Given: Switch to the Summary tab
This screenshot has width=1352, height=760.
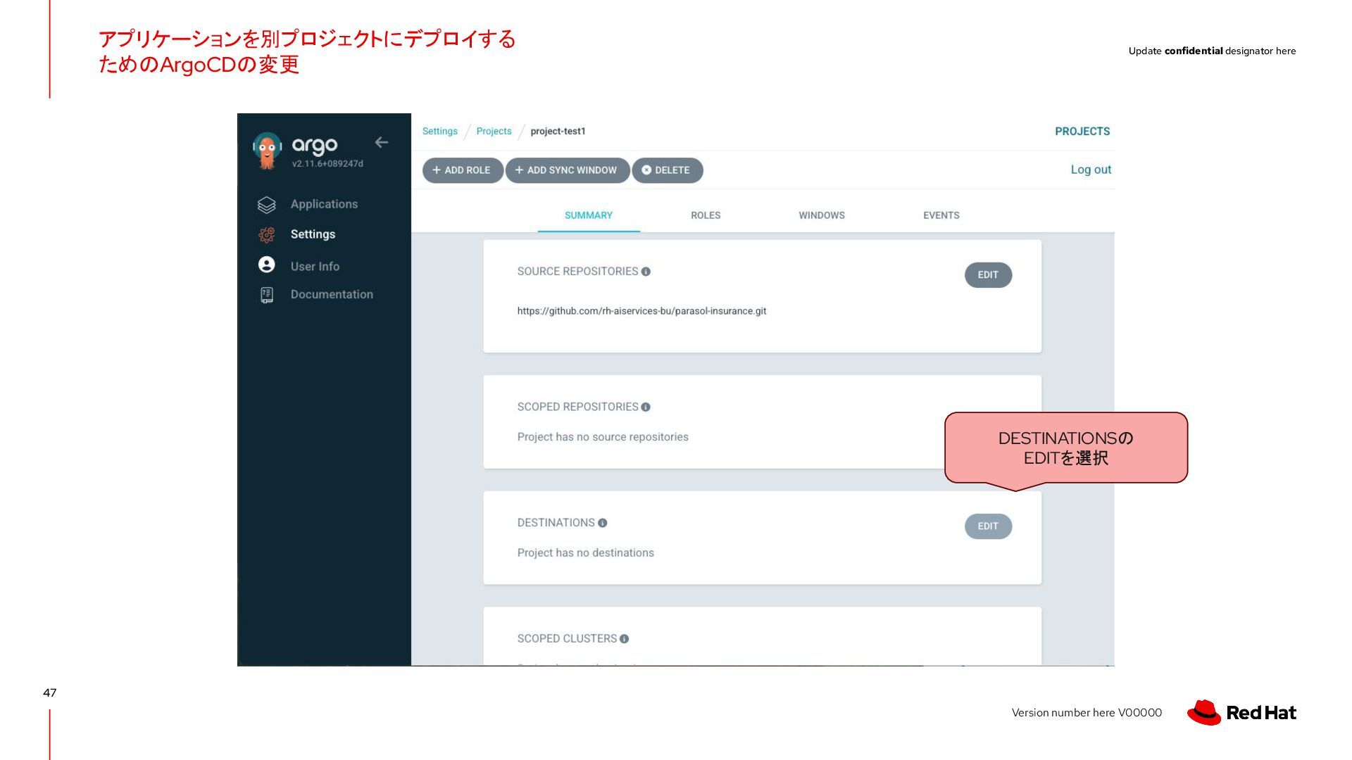Looking at the screenshot, I should pyautogui.click(x=589, y=215).
